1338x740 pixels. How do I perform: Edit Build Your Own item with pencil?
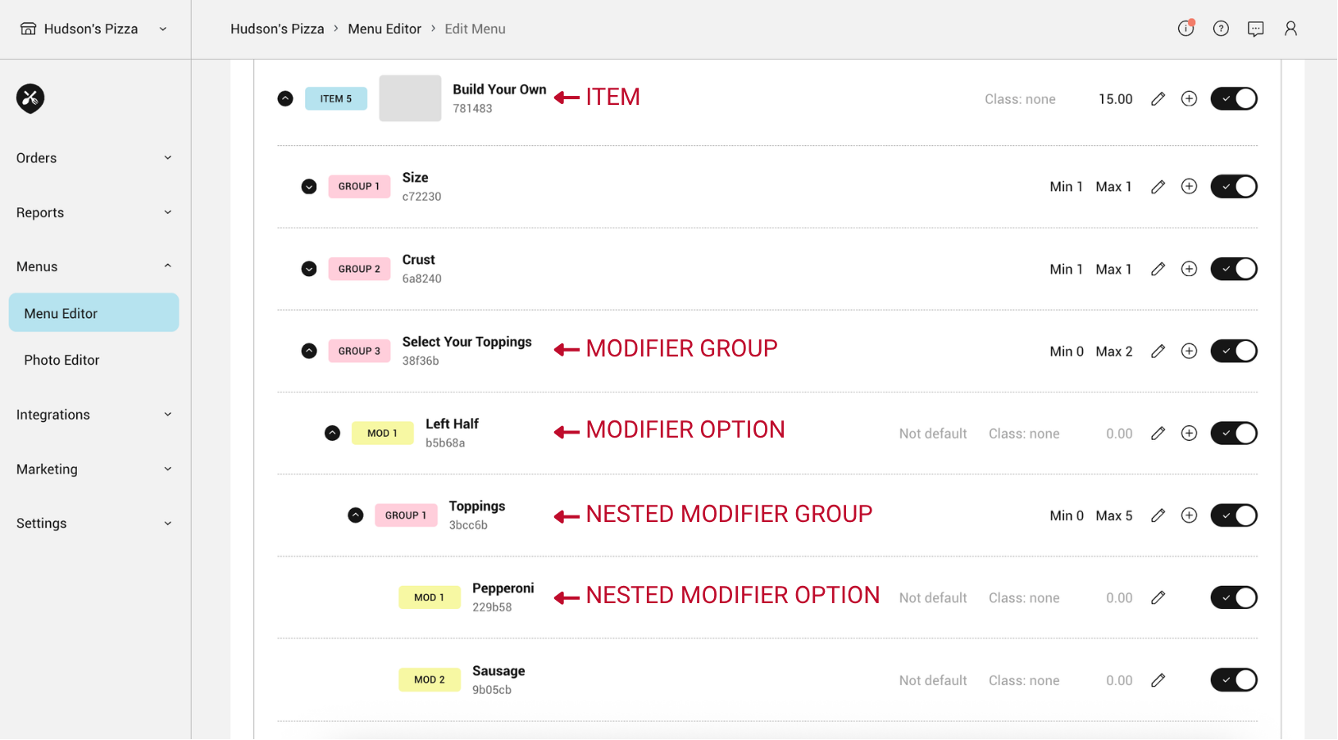(1158, 99)
